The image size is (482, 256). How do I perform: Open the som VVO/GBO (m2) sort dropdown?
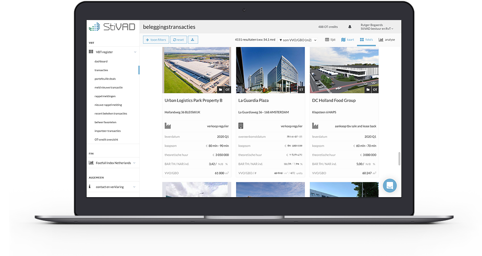pos(298,40)
